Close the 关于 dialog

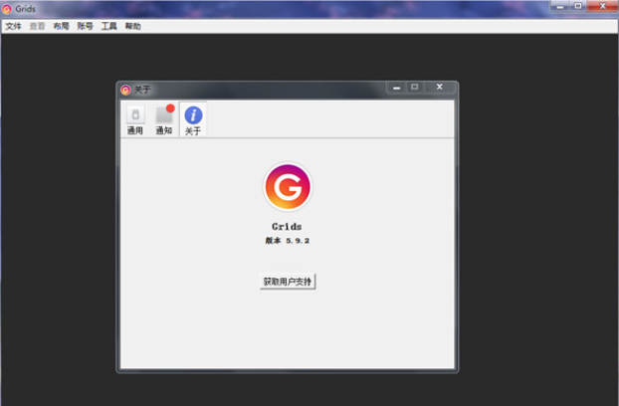coord(439,88)
